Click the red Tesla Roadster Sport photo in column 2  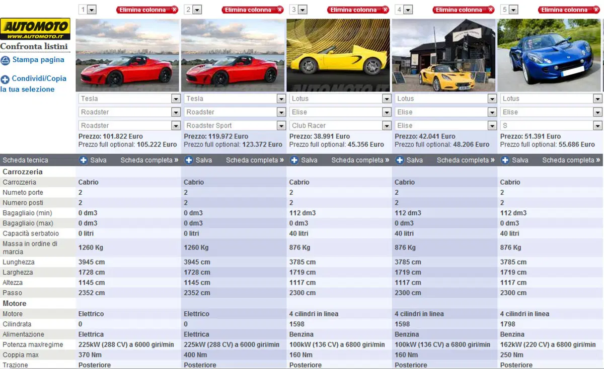click(233, 55)
